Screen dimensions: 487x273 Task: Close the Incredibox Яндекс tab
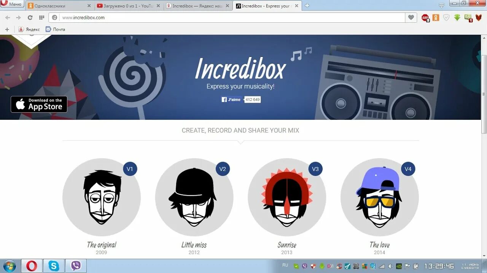point(228,6)
